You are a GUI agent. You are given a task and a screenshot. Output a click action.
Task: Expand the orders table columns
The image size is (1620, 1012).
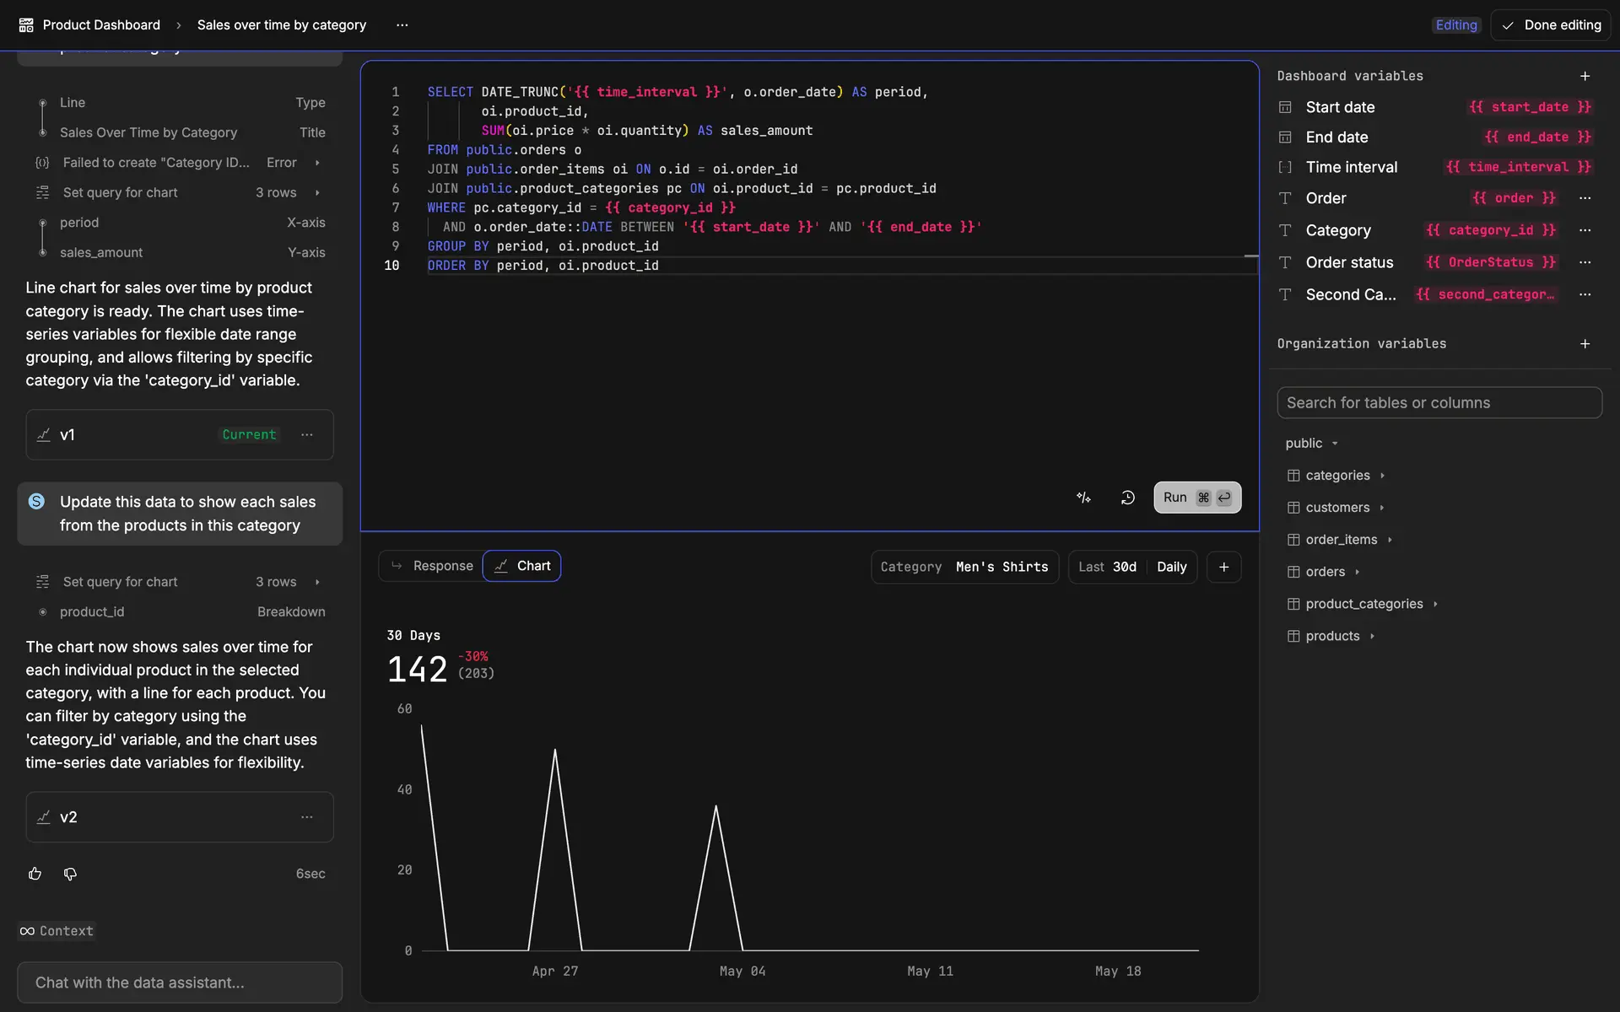1326,572
